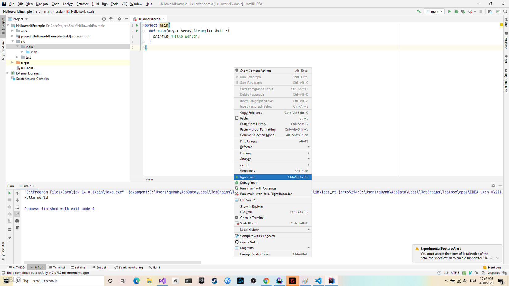Toggle scroll to end in Run console
The width and height of the screenshot is (509, 286).
tap(17, 214)
